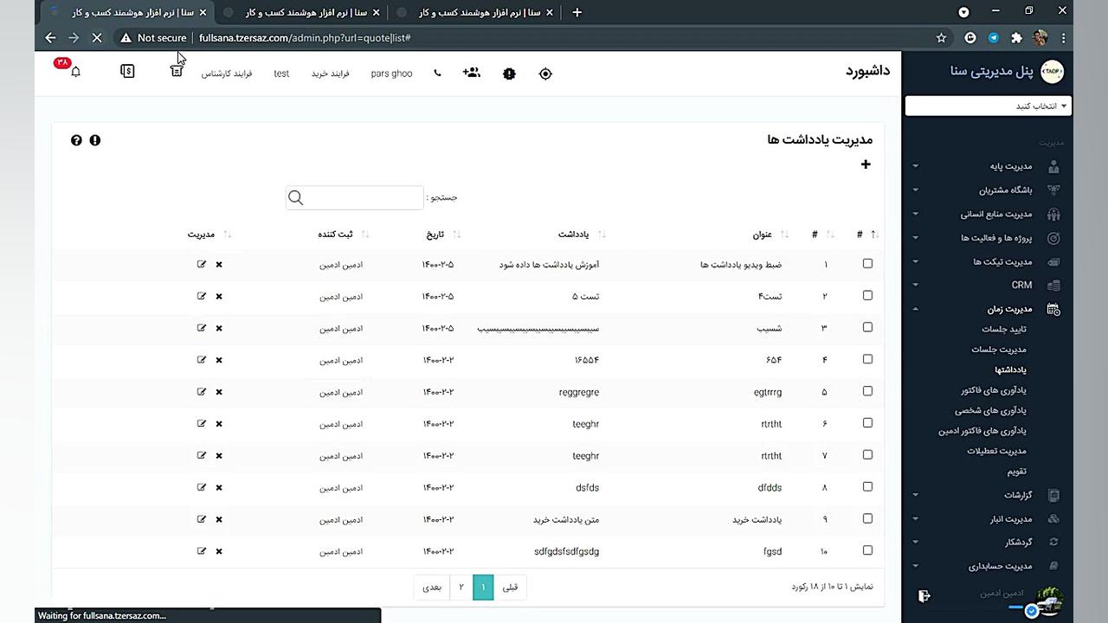The image size is (1108, 623).
Task: Click the plus button to add a note
Action: 865,164
